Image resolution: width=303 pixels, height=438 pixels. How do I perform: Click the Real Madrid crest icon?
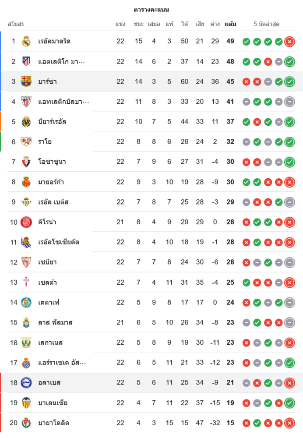26,41
